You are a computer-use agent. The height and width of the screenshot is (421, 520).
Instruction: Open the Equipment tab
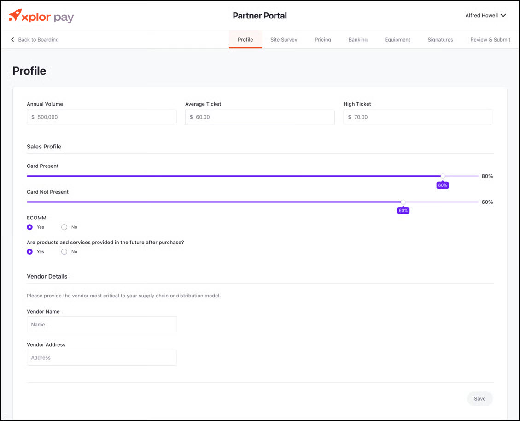397,40
